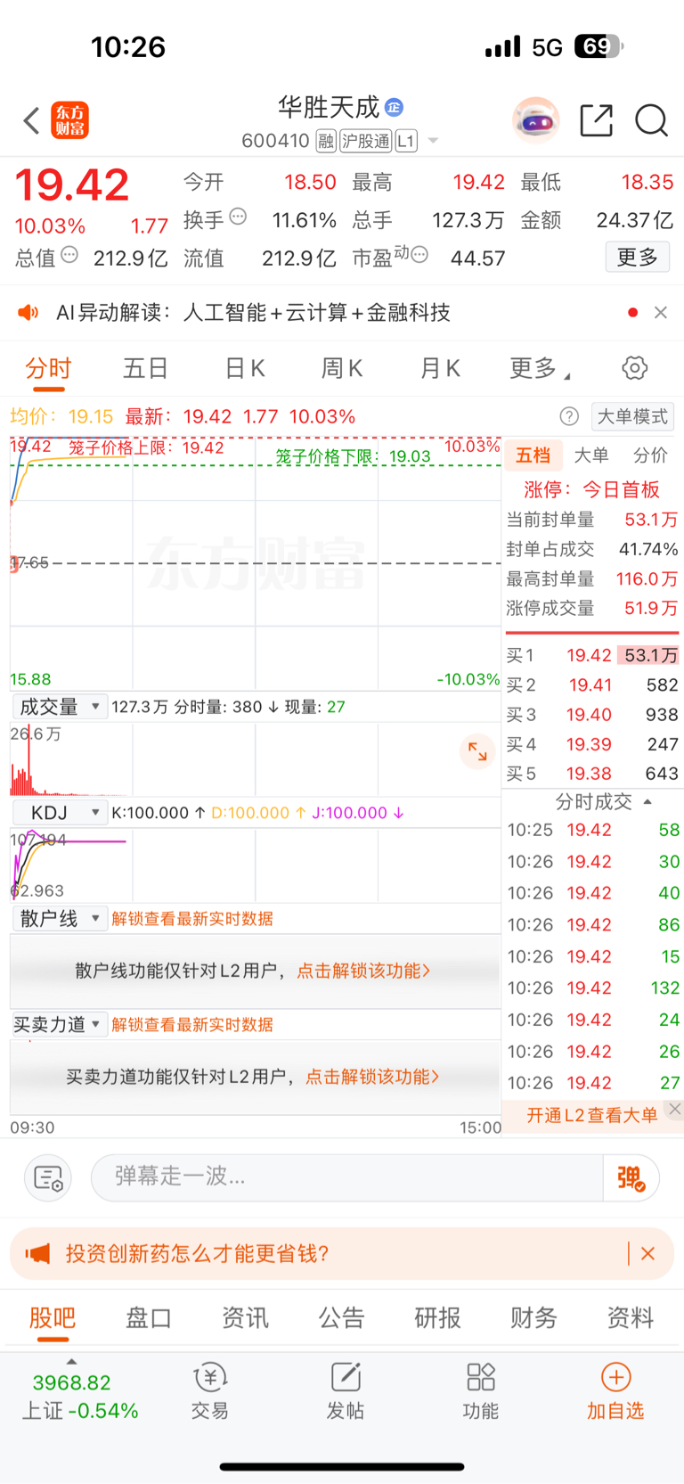Screen dimensions: 684x1484
Task: Switch to 月K chart tab
Action: 440,368
